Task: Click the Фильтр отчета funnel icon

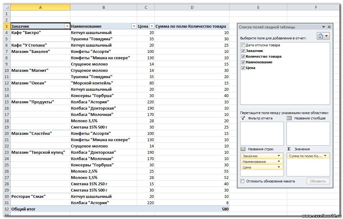Action: (x=243, y=118)
